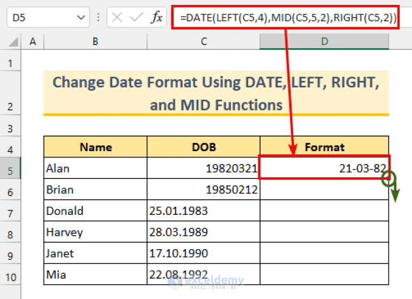Viewport: 412px width, 299px height.
Task: Select the cell containing 'Mia'
Action: pos(96,274)
